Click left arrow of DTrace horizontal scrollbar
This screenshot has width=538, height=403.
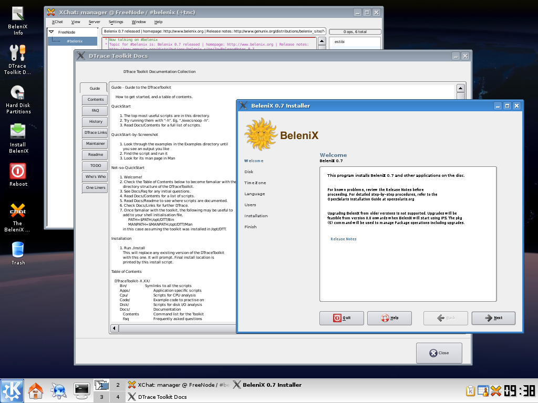click(114, 328)
